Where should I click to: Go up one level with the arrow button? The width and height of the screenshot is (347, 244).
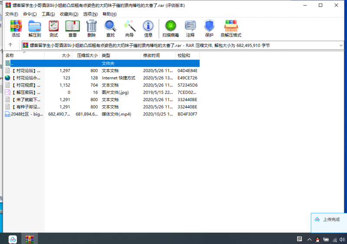10,45
